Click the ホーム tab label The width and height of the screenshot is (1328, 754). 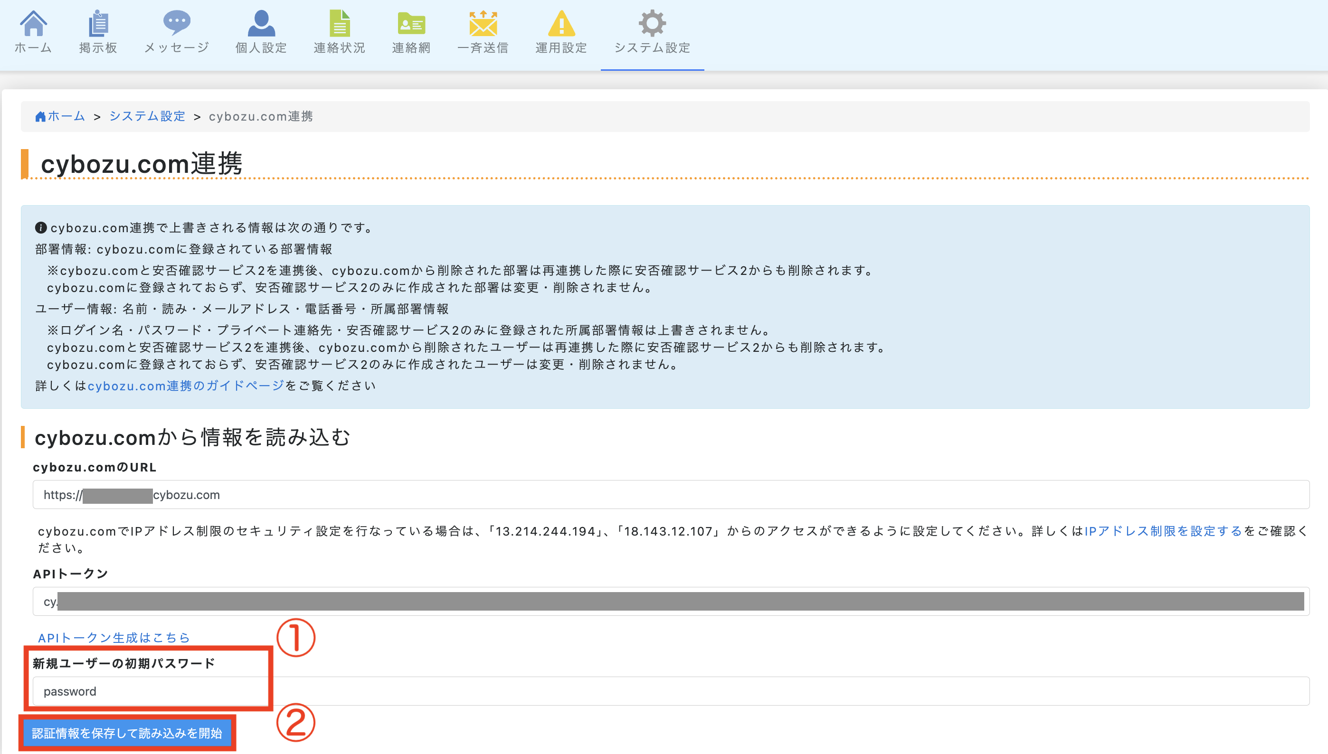click(x=33, y=47)
